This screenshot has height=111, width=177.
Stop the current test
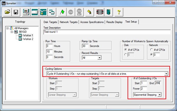coord(71,12)
